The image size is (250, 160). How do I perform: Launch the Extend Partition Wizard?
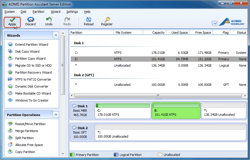[x=31, y=45]
